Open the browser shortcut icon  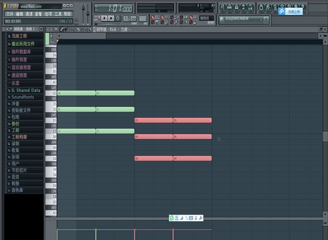(244, 7)
